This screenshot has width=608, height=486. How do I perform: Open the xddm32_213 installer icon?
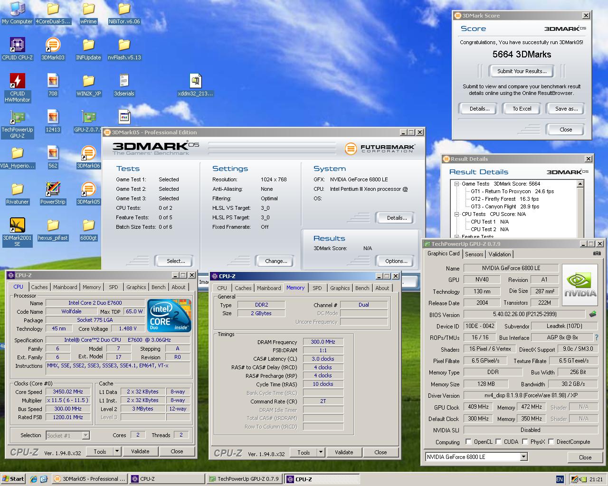click(x=195, y=85)
